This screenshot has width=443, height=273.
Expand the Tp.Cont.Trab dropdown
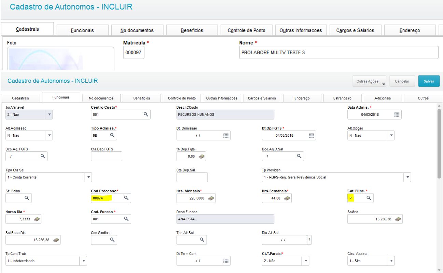tap(83, 261)
